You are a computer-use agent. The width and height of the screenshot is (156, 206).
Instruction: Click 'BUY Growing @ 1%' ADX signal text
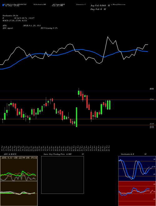(x=49, y=28)
